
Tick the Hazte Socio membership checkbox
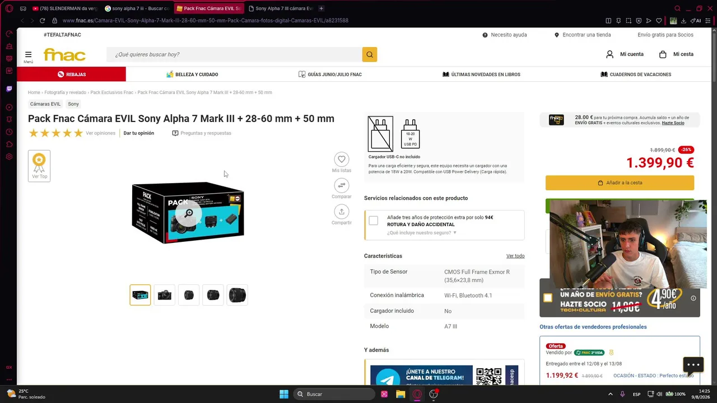(x=548, y=298)
